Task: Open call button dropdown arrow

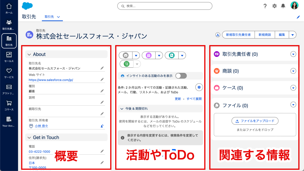Action: pos(182,56)
